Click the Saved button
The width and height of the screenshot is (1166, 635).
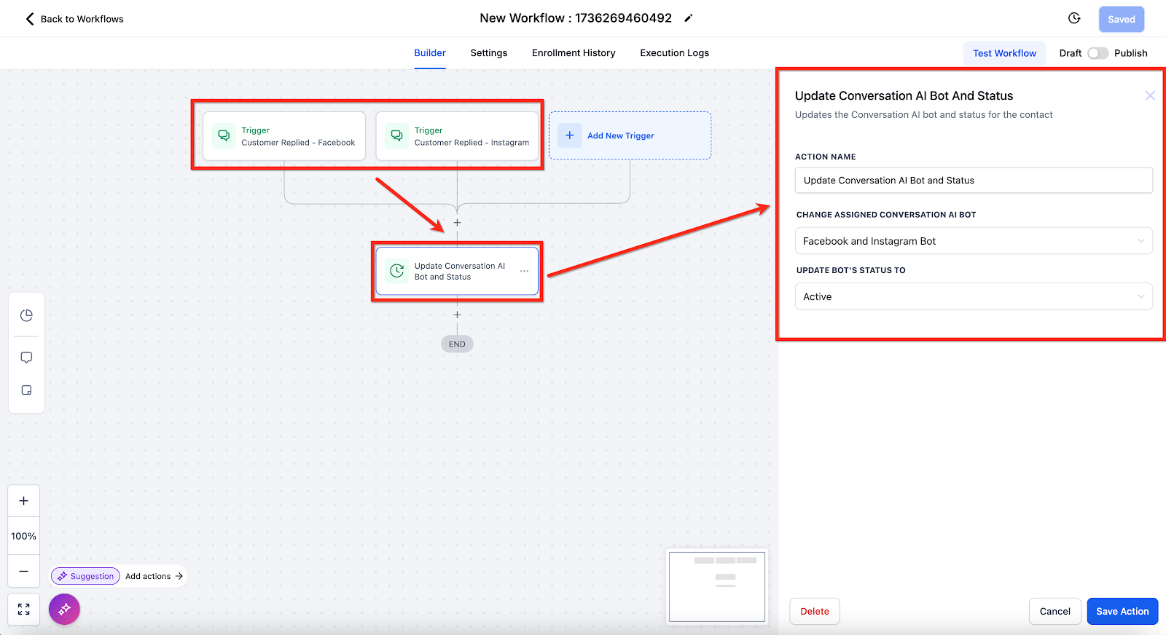(x=1122, y=20)
